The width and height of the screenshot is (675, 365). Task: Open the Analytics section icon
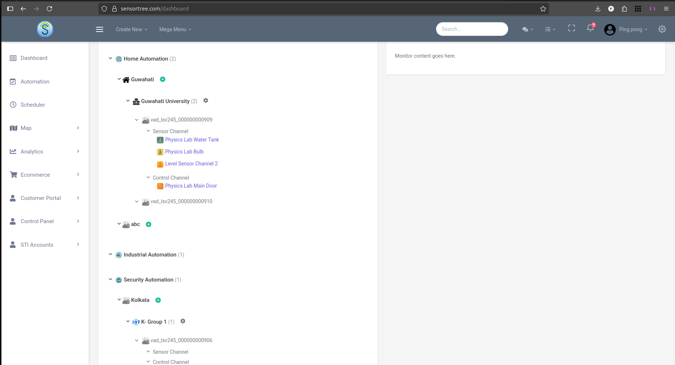click(13, 151)
